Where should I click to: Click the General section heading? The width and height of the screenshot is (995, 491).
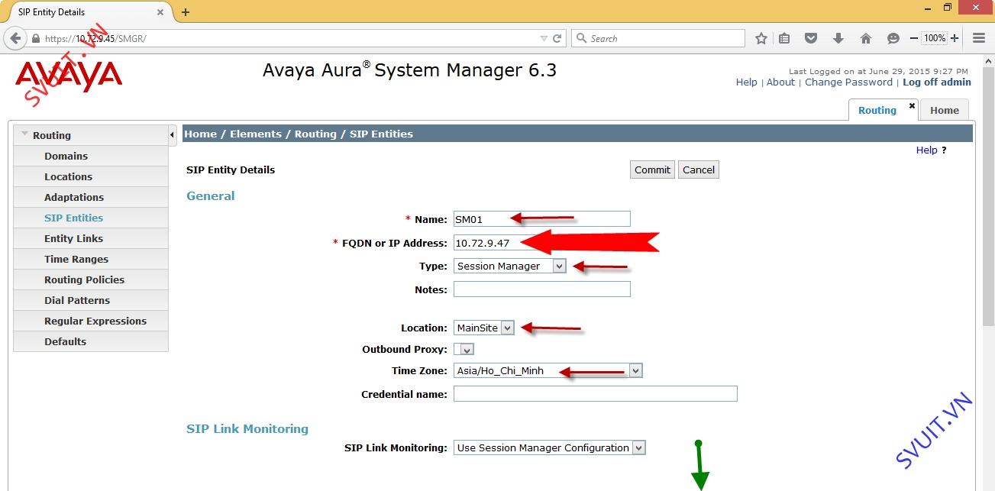coord(211,195)
